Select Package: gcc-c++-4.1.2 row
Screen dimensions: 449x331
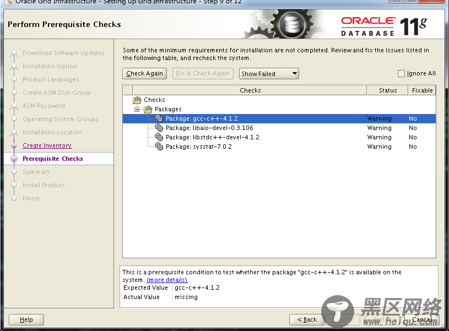[x=279, y=118]
